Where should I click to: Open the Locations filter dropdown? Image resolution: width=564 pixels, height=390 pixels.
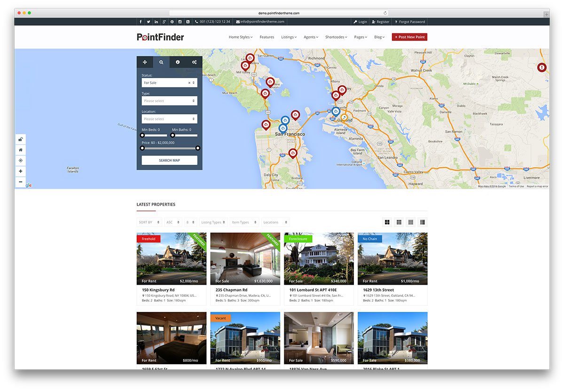[275, 222]
